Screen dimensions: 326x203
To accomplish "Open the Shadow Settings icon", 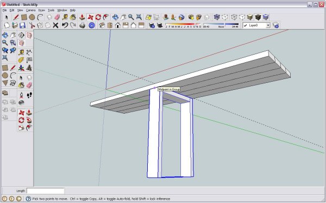I will tap(152, 25).
